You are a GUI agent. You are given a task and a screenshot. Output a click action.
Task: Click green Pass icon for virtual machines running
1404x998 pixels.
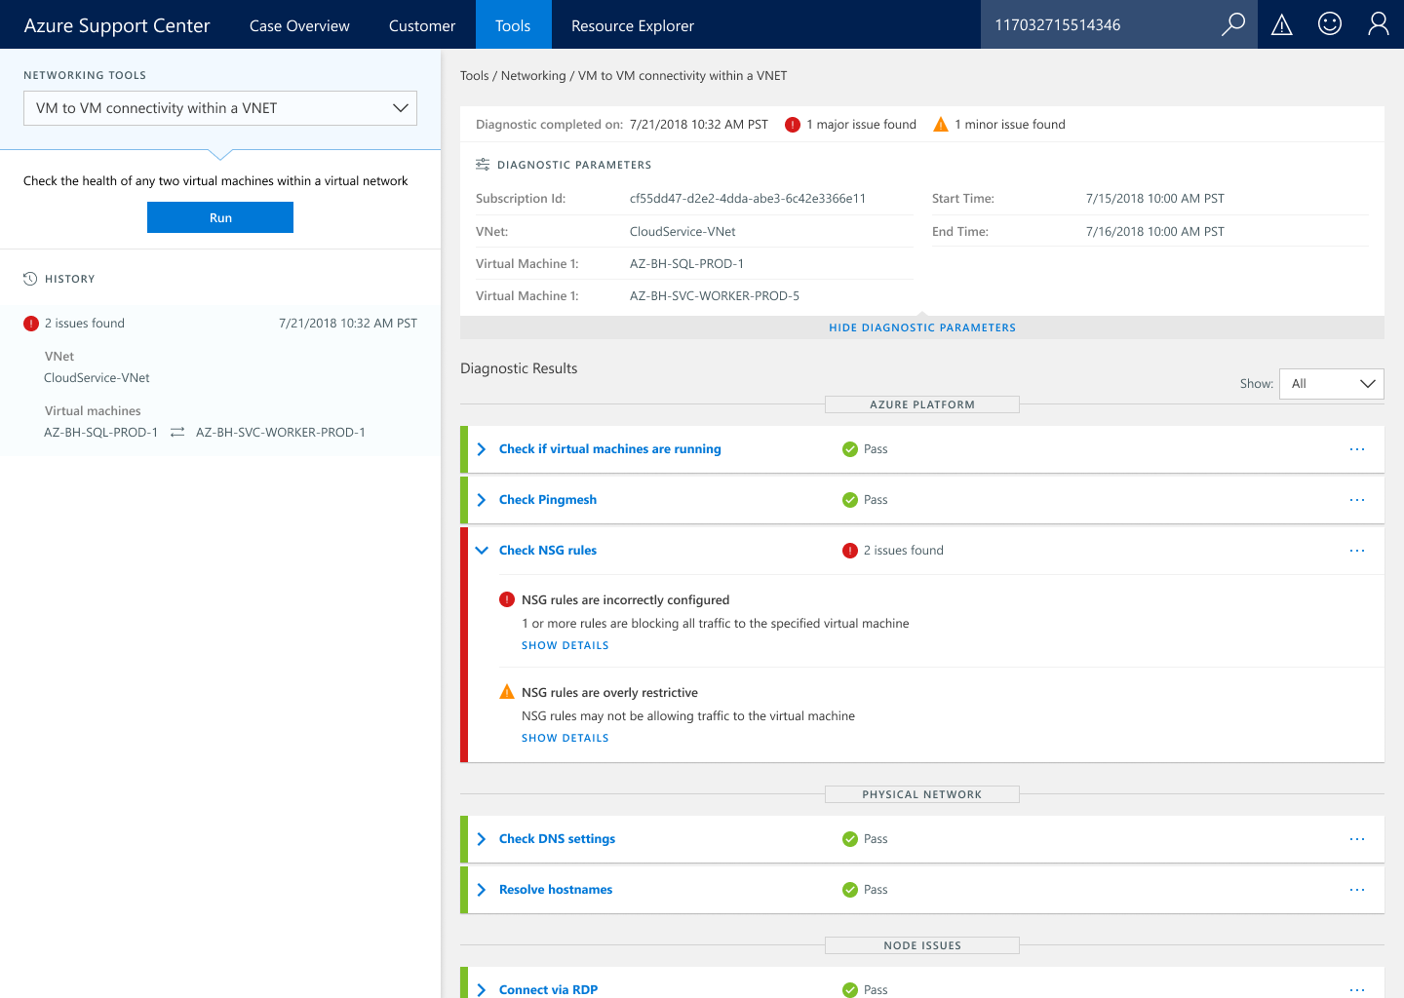pyautogui.click(x=850, y=449)
